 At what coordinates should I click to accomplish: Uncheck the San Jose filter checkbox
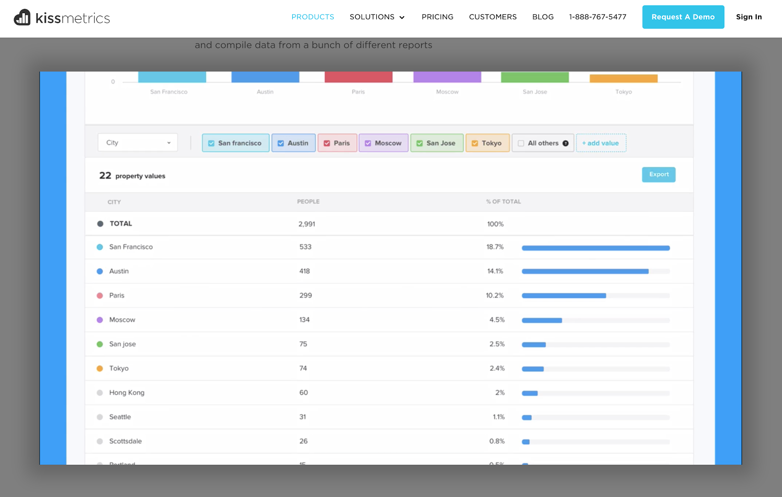[419, 143]
